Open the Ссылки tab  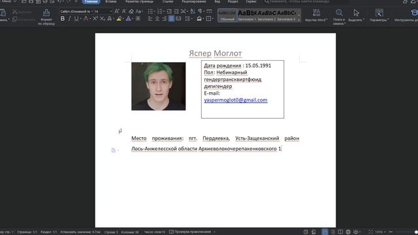tap(168, 1)
